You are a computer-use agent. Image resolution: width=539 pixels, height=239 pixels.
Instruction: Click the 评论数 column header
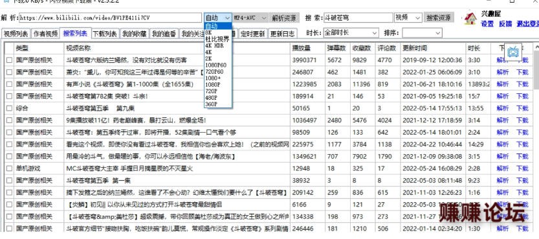388,48
